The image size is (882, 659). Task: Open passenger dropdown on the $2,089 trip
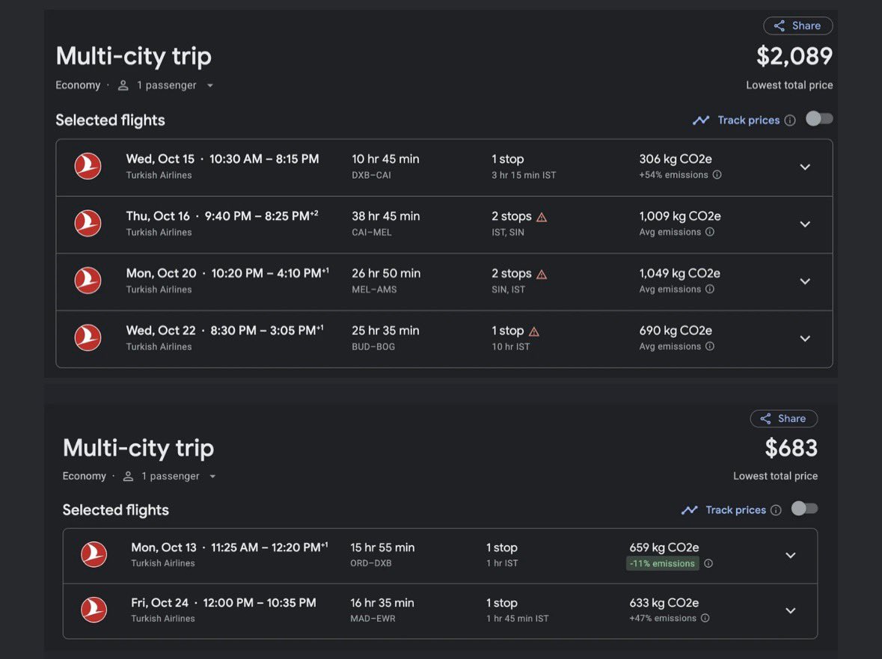(210, 85)
